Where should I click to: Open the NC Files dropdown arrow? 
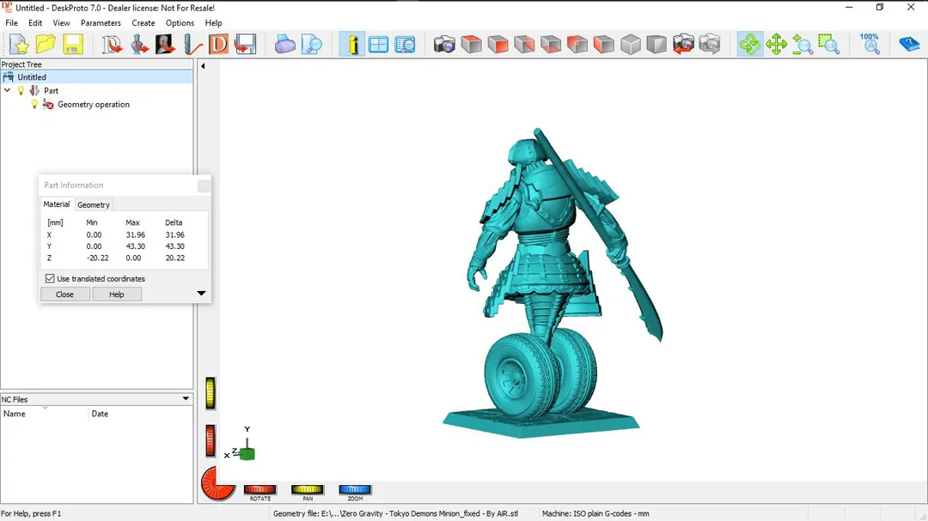tap(186, 398)
